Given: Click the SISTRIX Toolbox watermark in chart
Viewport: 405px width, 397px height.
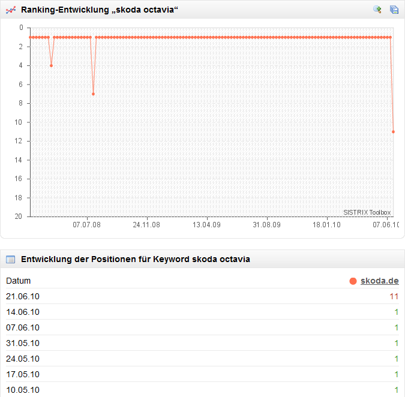Looking at the screenshot, I should 367,212.
